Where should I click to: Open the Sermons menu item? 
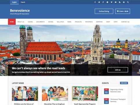coord(99,22)
